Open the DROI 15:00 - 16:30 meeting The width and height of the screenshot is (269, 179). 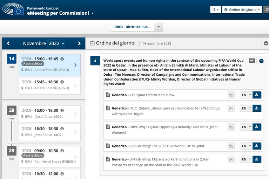[x=49, y=114]
